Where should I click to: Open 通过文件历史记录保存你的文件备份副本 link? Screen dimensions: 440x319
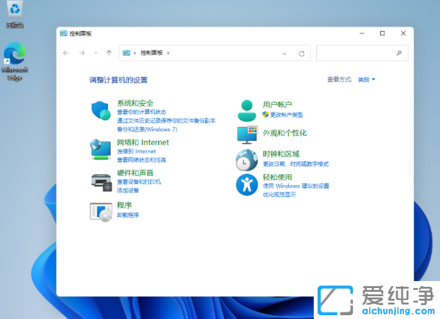(x=167, y=121)
